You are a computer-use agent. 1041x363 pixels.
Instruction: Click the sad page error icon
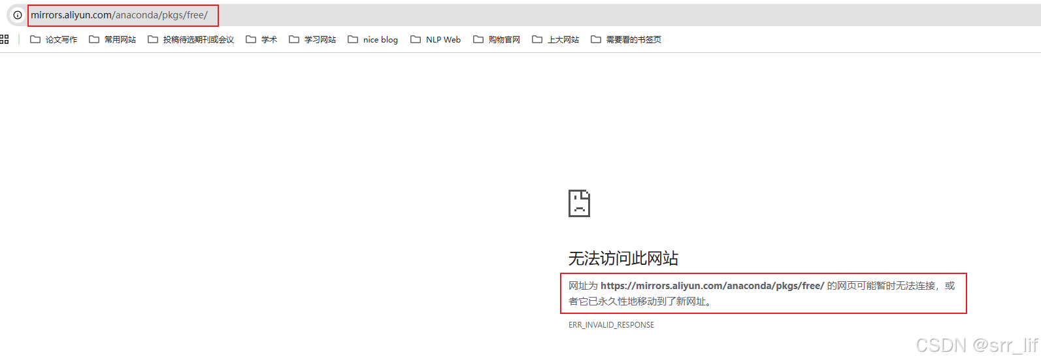[579, 203]
